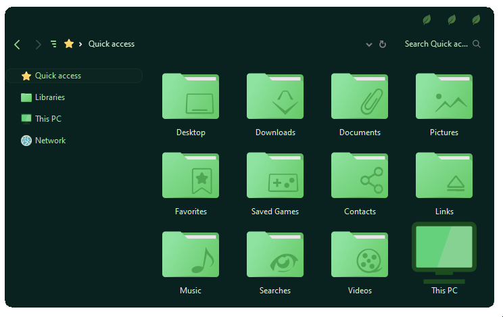Open the Music folder
The image size is (503, 317).
point(191,255)
